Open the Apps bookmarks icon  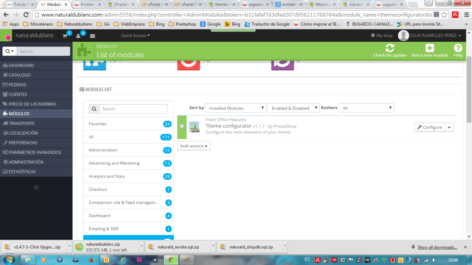5,24
